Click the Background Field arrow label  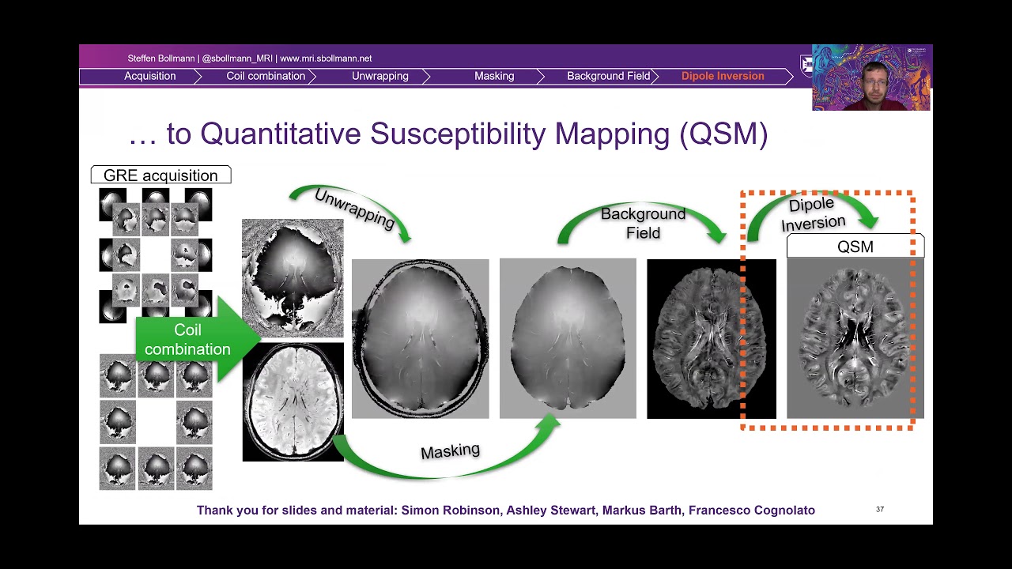[643, 223]
